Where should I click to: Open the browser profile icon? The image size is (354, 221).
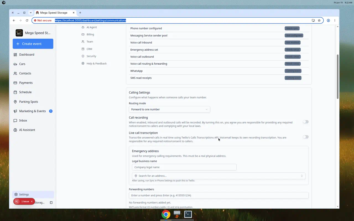pos(328,20)
